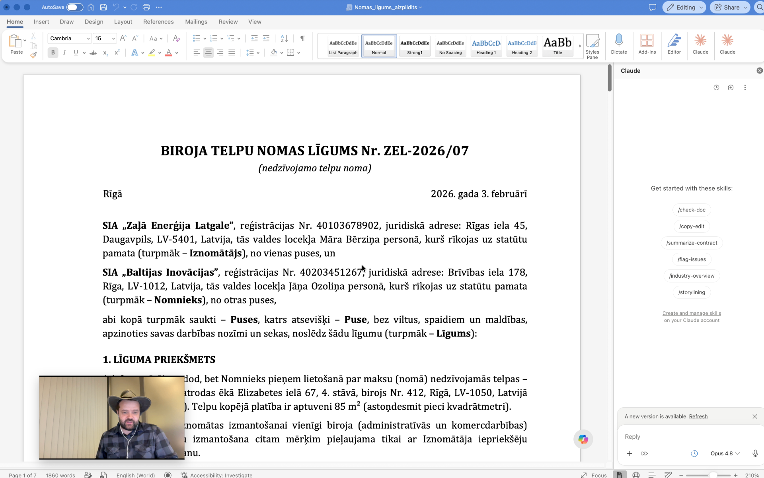Click the Redo icon
This screenshot has width=764, height=478.
[x=134, y=7]
